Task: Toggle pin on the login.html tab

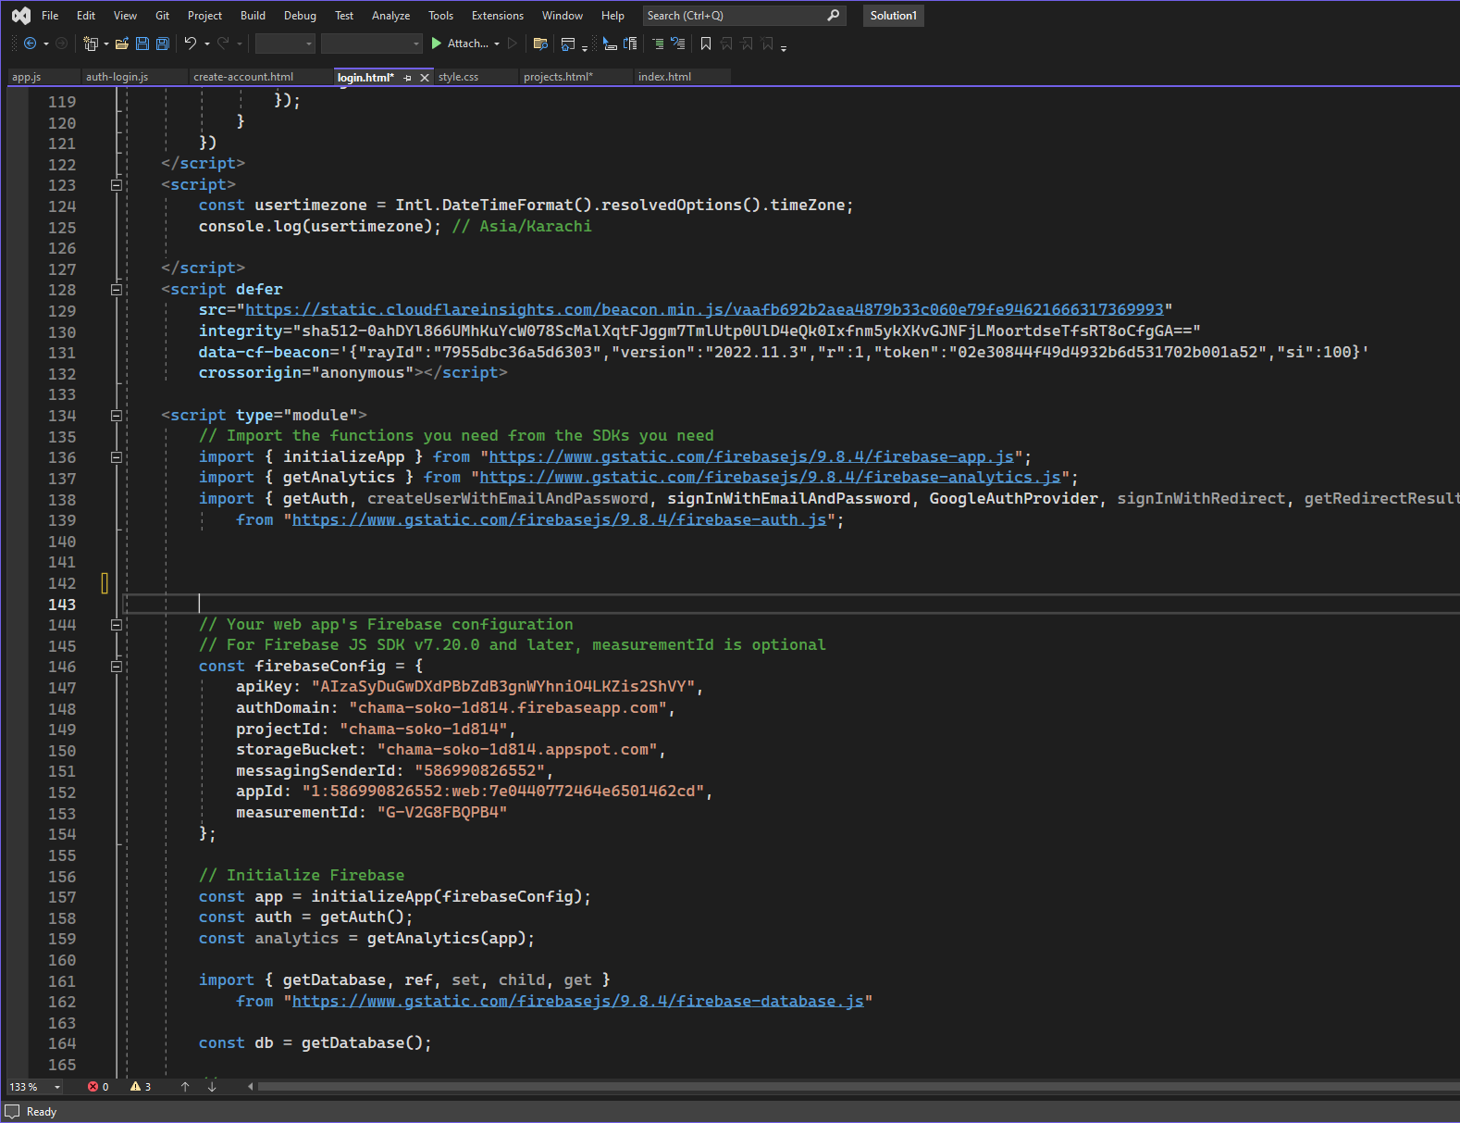Action: 407,78
